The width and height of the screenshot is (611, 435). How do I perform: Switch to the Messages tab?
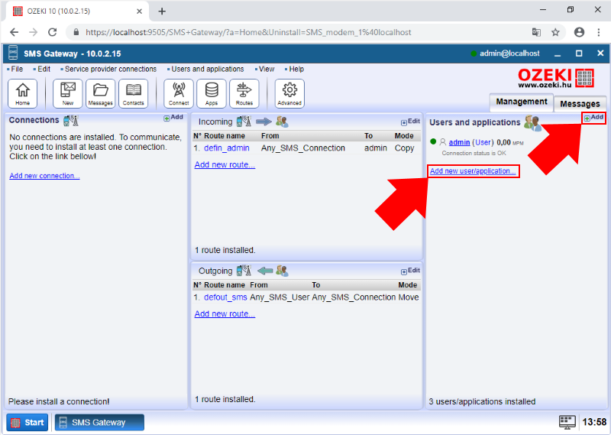coord(580,104)
